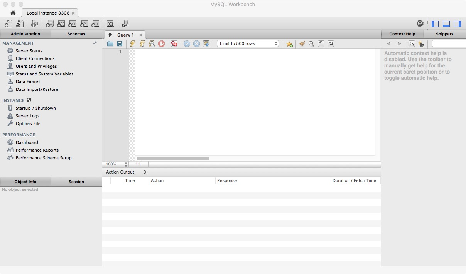This screenshot has height=274, width=466.
Task: Open Data Import/Restore
Action: pyautogui.click(x=37, y=89)
